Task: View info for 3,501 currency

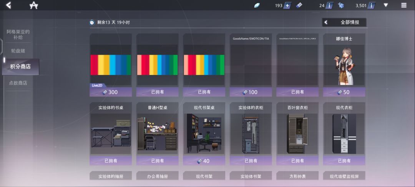Action: coord(372,5)
